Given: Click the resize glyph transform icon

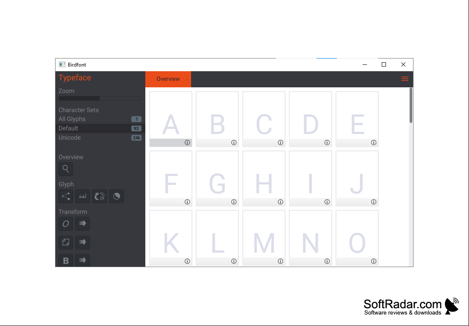Looking at the screenshot, I should click(66, 242).
